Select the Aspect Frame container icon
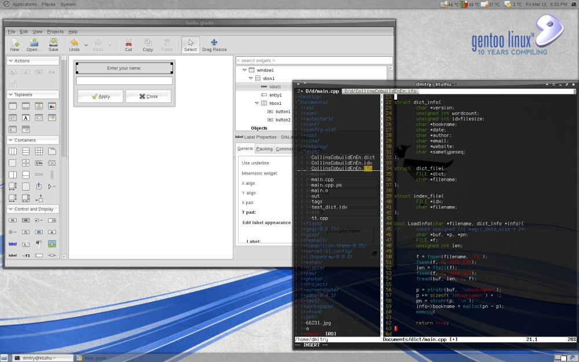Screen dimensions: 579x362 click(x=26, y=163)
